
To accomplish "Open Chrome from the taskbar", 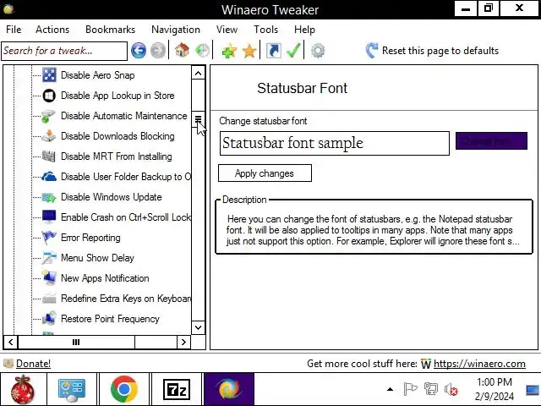I will pos(124,389).
